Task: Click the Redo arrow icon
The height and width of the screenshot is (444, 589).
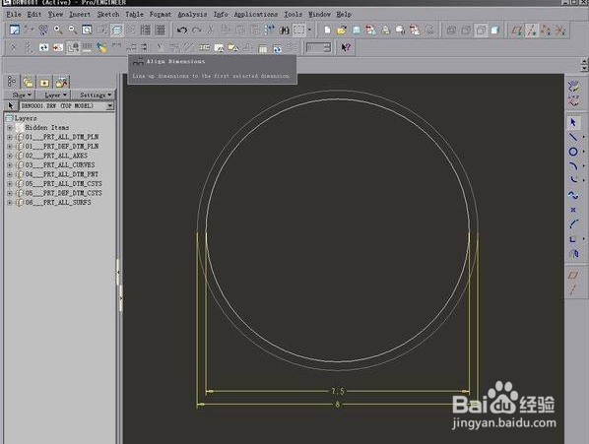Action: (x=196, y=30)
